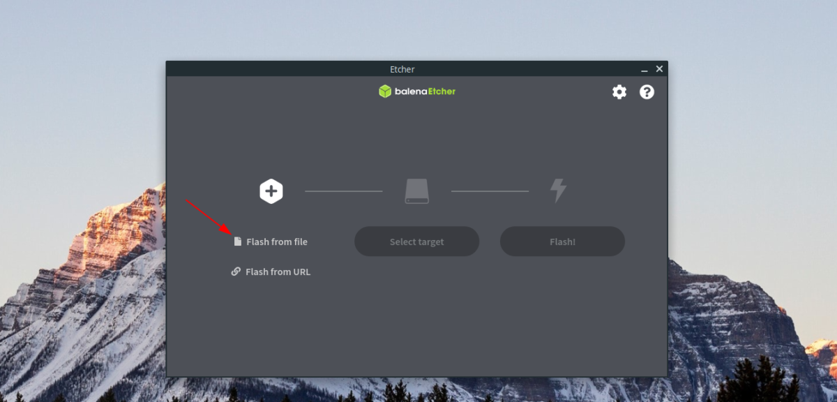Click the dark application header area
The image size is (837, 402).
(523, 91)
